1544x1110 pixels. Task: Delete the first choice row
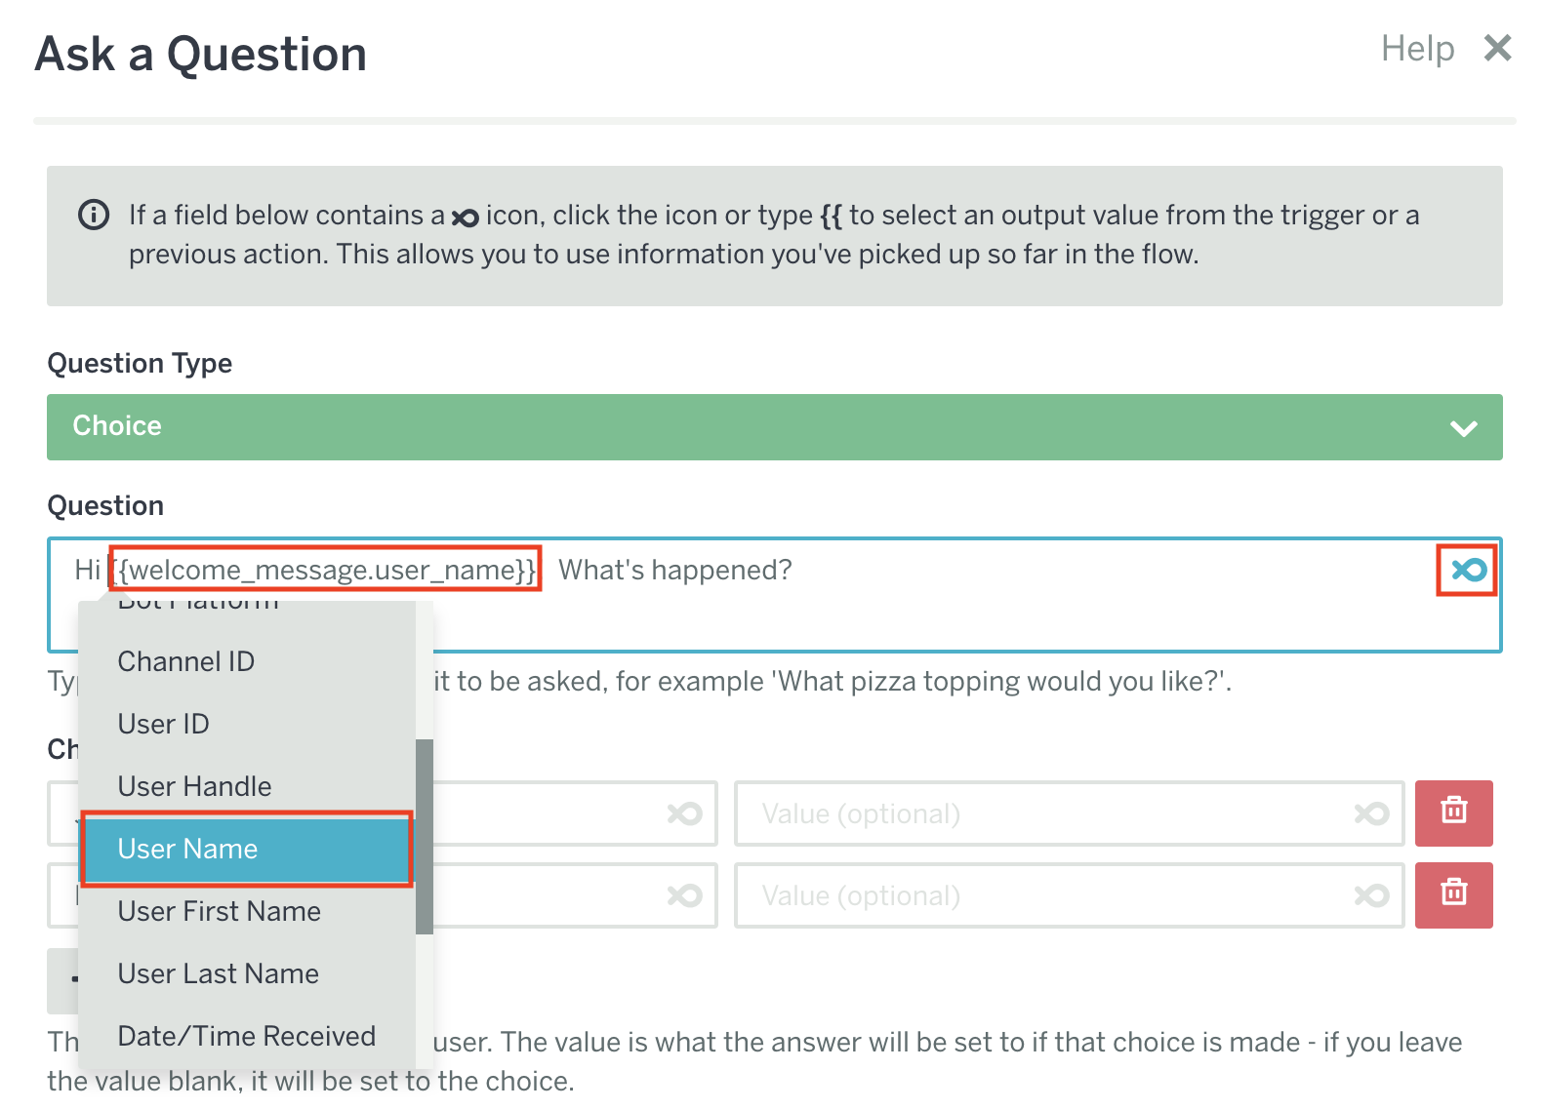point(1453,813)
